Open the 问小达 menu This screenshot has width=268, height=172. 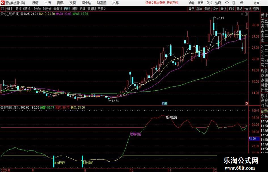(x=86, y=3)
